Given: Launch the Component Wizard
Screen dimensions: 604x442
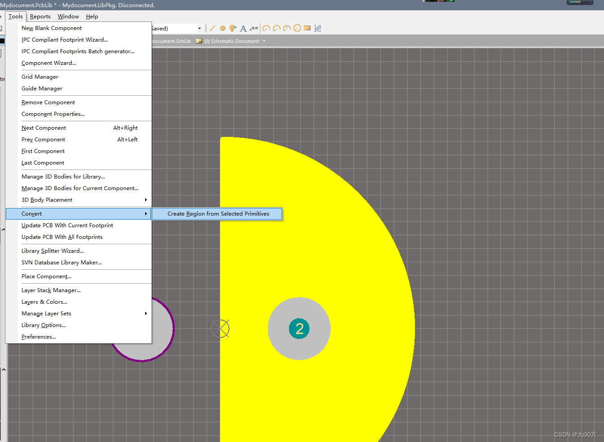Looking at the screenshot, I should coord(49,63).
